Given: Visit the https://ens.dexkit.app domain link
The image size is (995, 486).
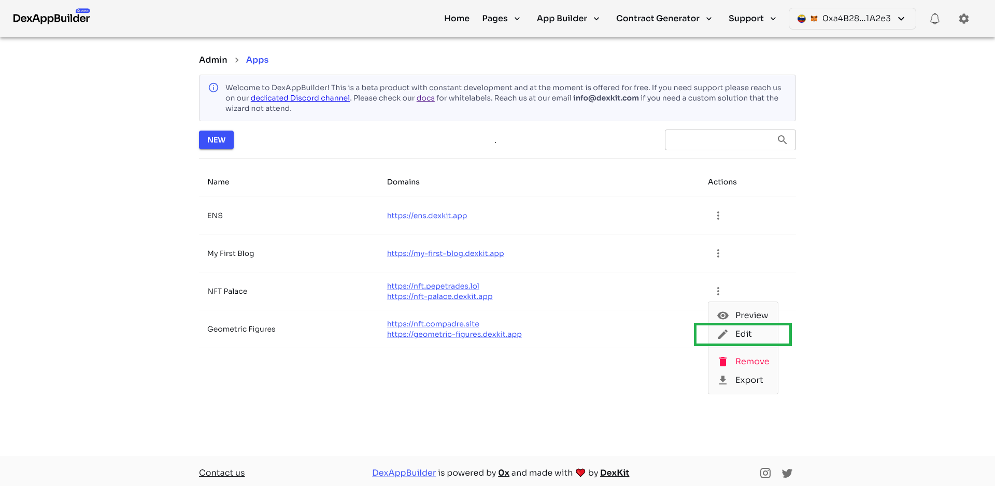Looking at the screenshot, I should click(x=427, y=216).
